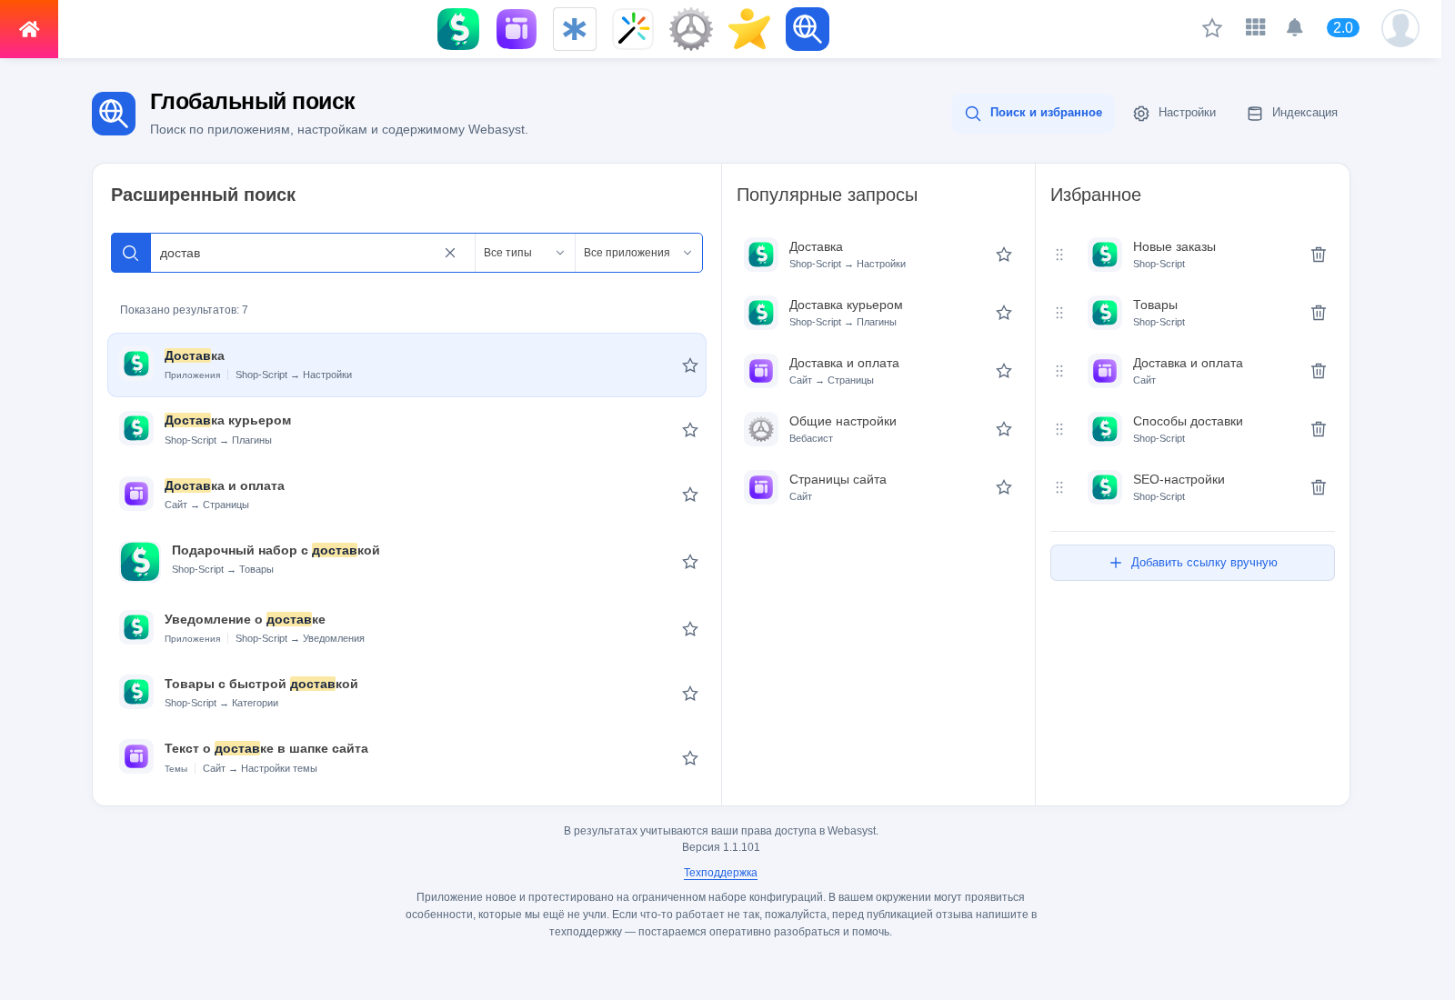Open Текст о доставке в шапке сайта result
The image size is (1455, 1000).
point(406,757)
